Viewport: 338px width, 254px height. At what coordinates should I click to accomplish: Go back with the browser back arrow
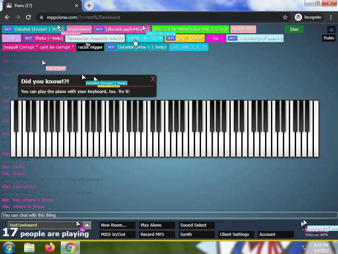click(x=7, y=17)
